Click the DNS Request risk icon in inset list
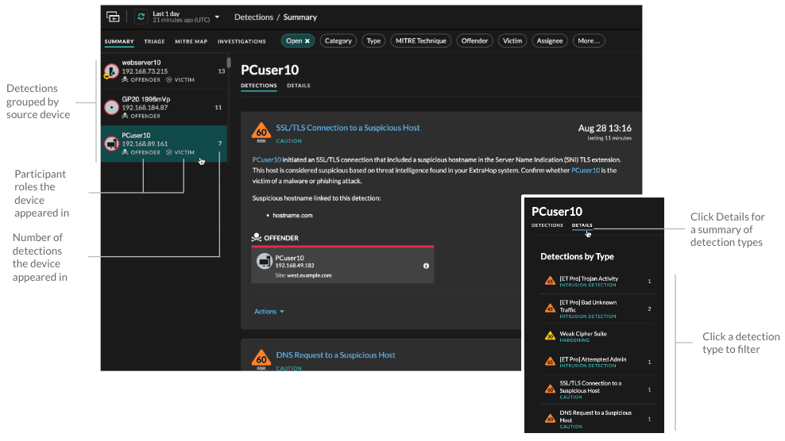The height and width of the screenshot is (441, 785). (550, 419)
